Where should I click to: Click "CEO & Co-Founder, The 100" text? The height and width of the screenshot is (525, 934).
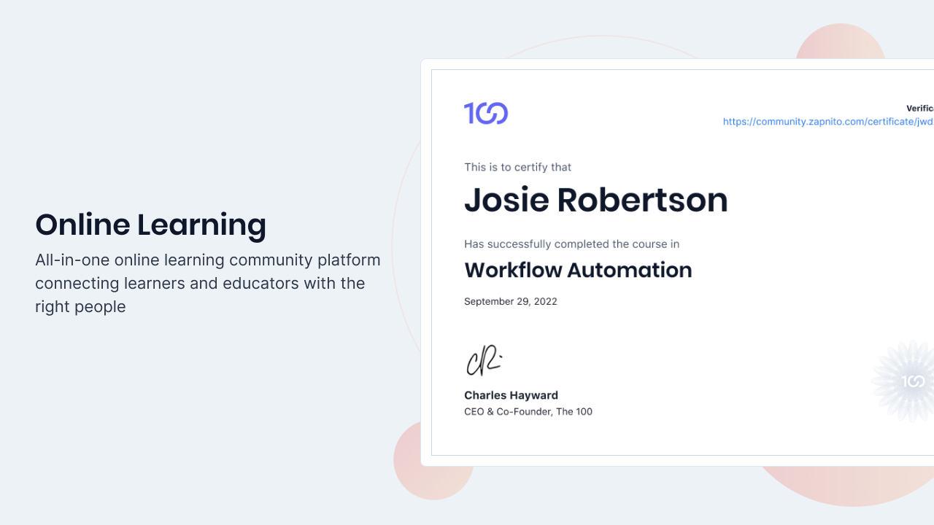tap(528, 412)
